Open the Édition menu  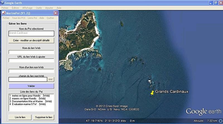(15, 8)
